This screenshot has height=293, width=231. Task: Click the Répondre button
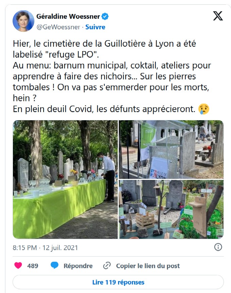coord(78,266)
